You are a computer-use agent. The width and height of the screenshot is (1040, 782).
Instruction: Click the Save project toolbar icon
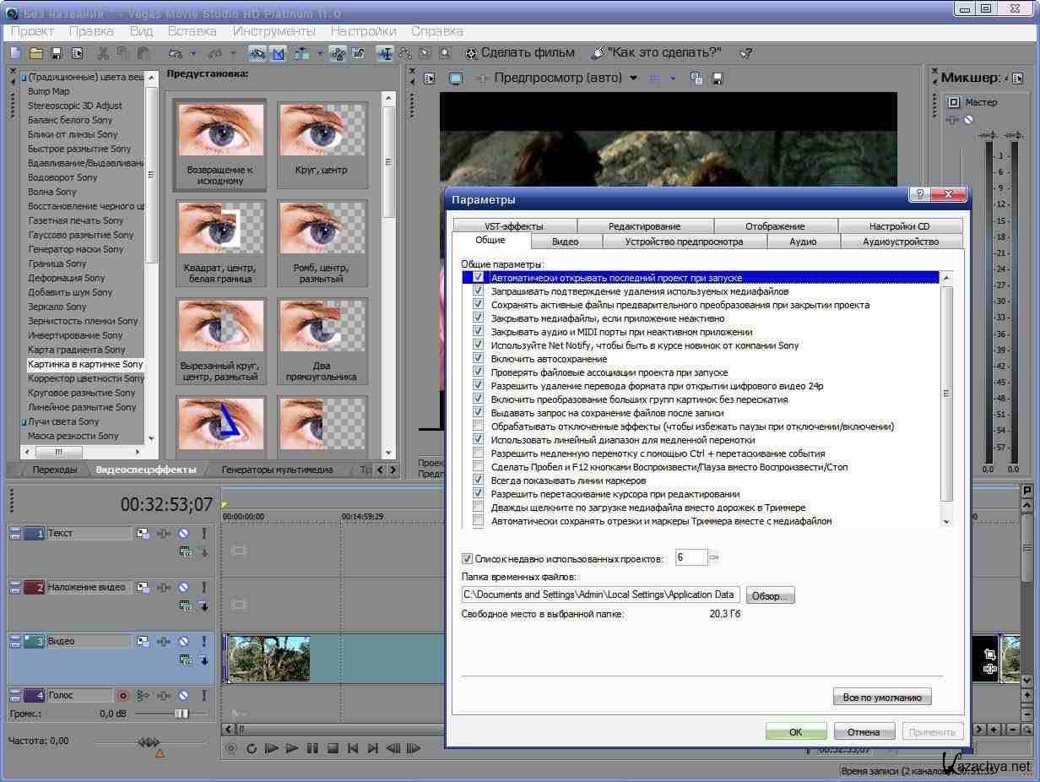coord(57,53)
